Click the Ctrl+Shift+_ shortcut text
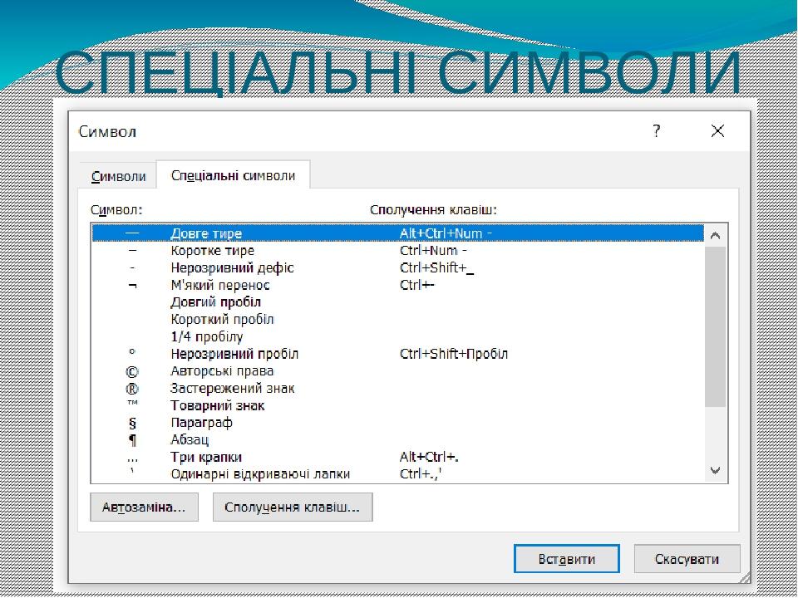This screenshot has width=798, height=598. click(x=436, y=268)
